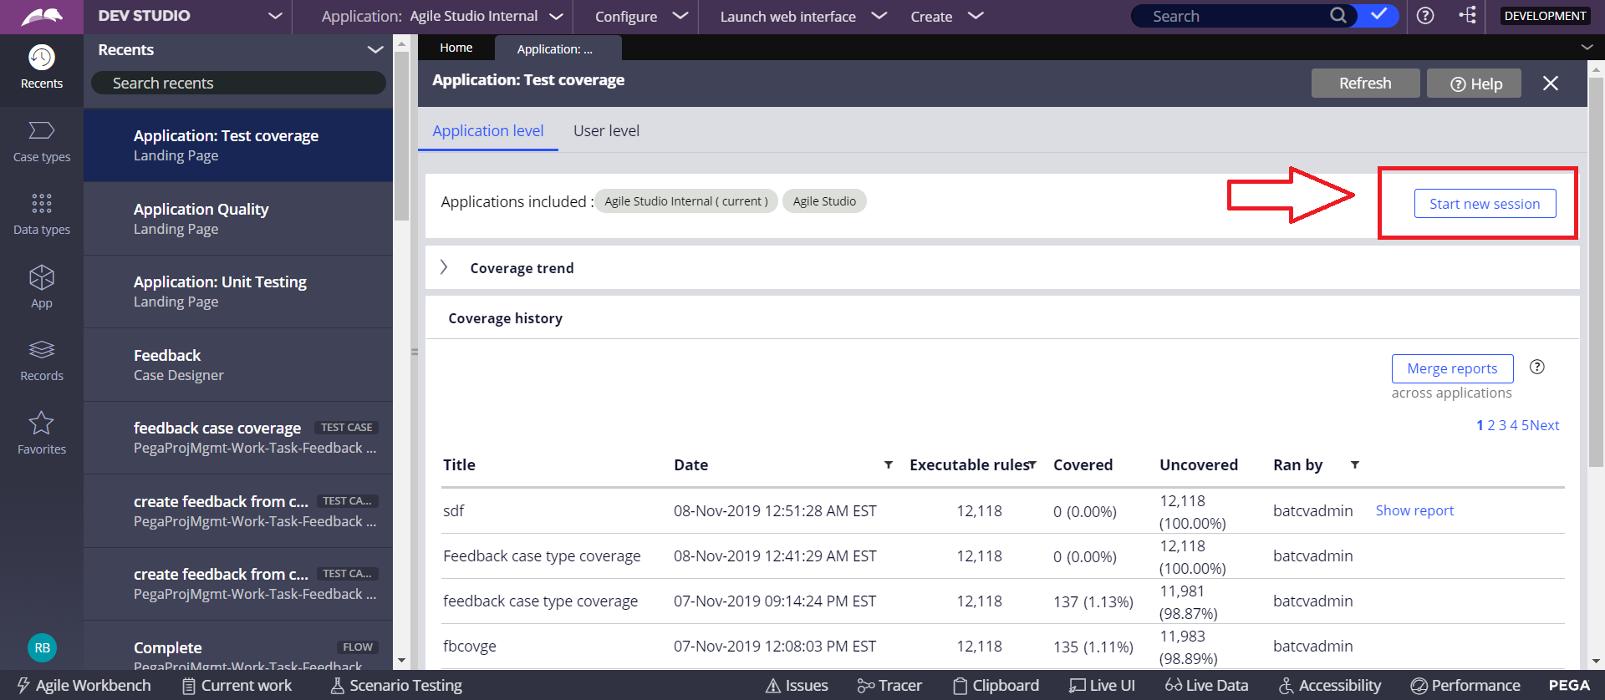Viewport: 1605px width, 700px height.
Task: Open the Accessibility inspector
Action: point(1330,685)
